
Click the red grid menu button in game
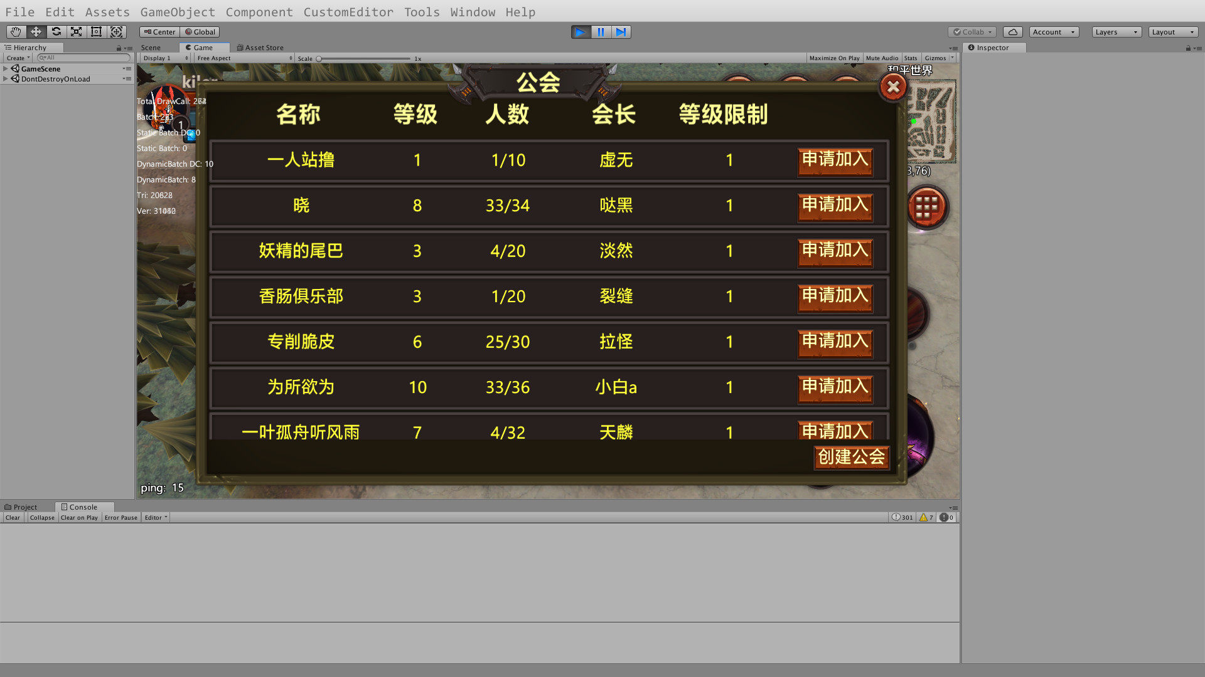coord(926,207)
